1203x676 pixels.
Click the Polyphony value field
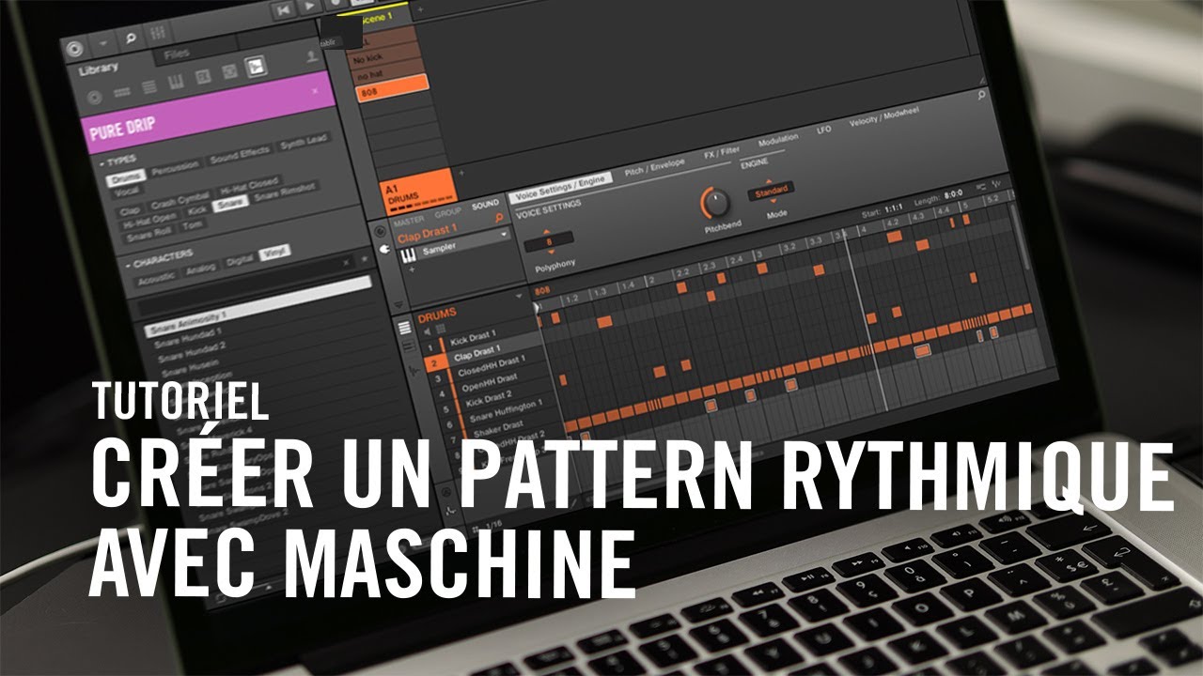click(x=550, y=242)
